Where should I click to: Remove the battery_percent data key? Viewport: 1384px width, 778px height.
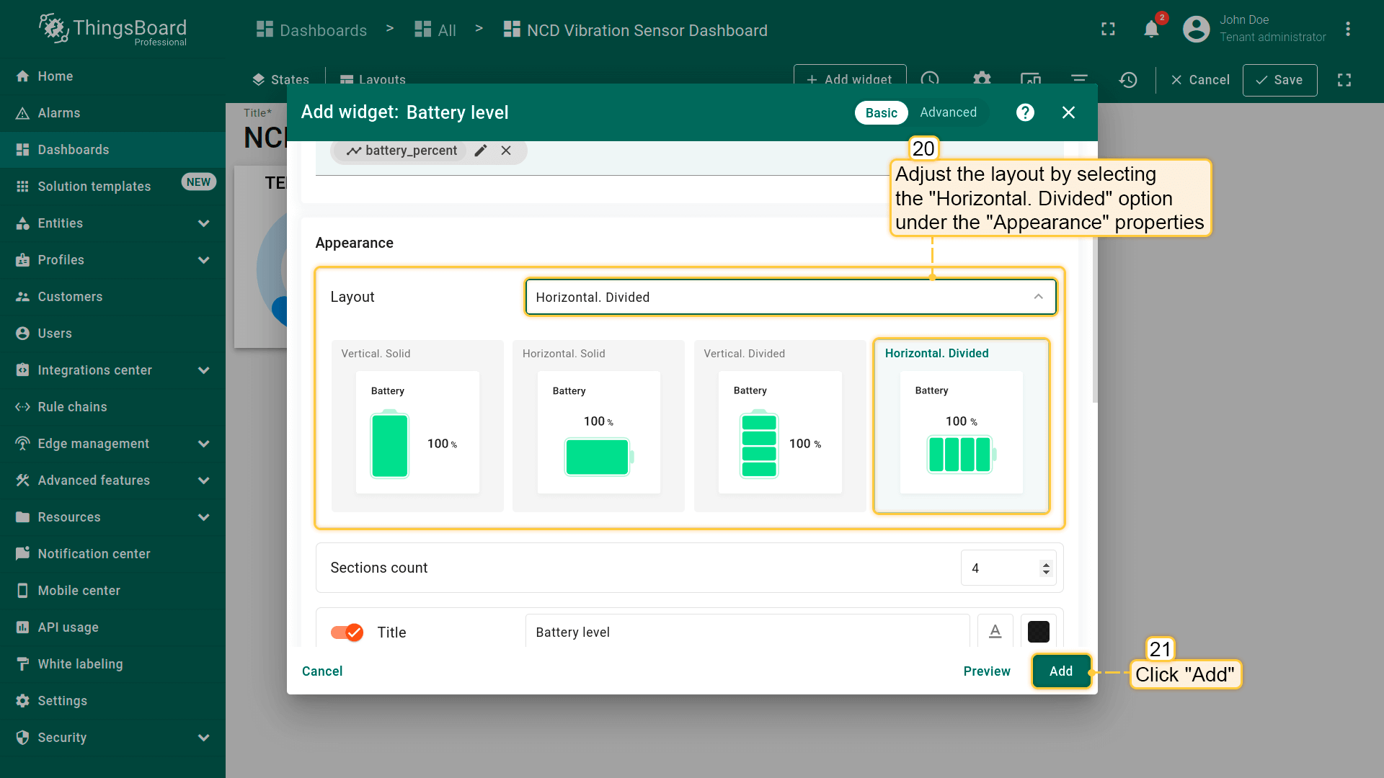coord(506,151)
